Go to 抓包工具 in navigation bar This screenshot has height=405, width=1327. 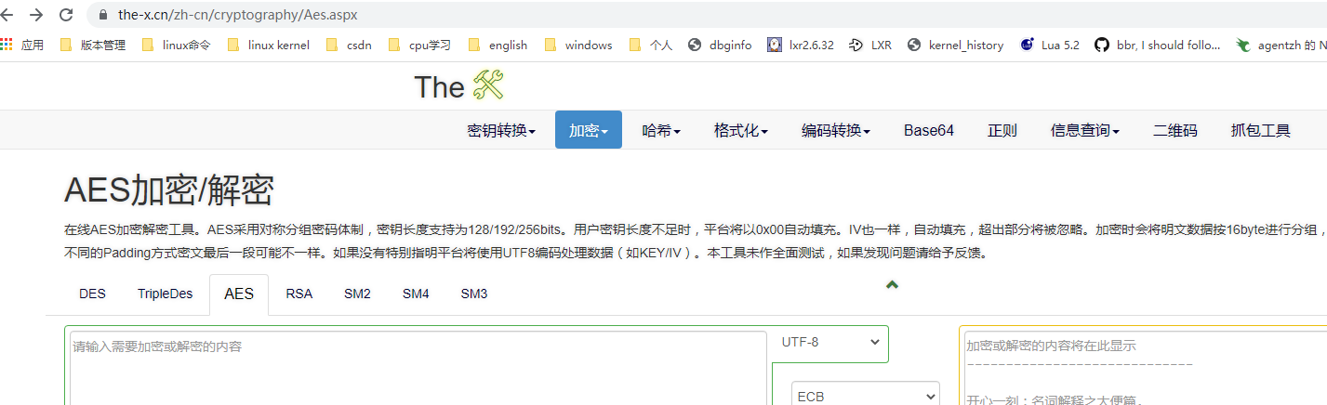coord(1260,131)
